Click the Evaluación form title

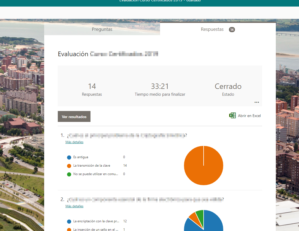click(108, 54)
